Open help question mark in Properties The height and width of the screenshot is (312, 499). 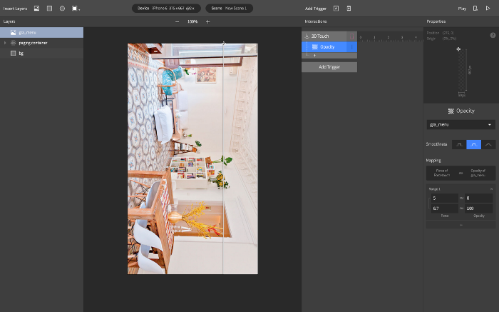point(493,36)
